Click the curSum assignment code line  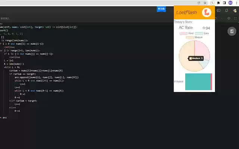36,70
